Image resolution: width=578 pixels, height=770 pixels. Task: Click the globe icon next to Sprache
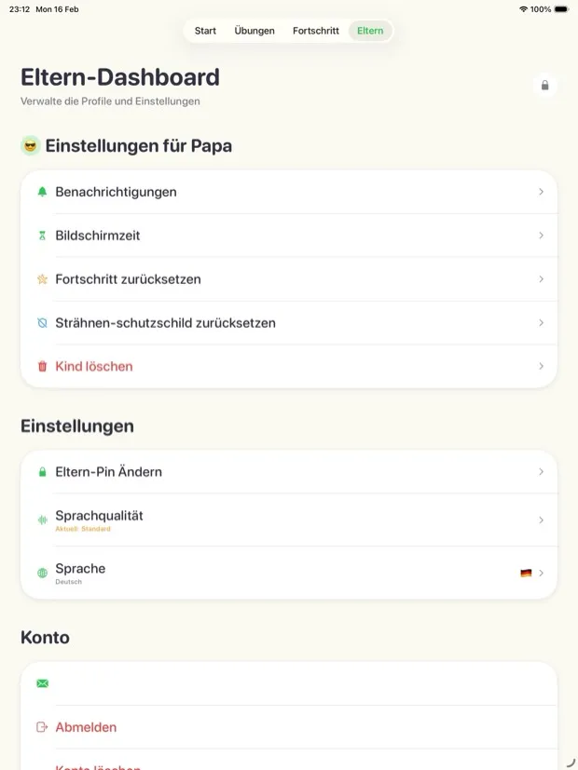point(42,568)
